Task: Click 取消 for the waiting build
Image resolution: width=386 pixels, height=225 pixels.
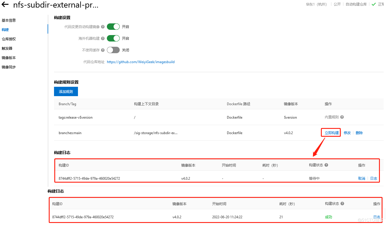Action: pos(362,178)
